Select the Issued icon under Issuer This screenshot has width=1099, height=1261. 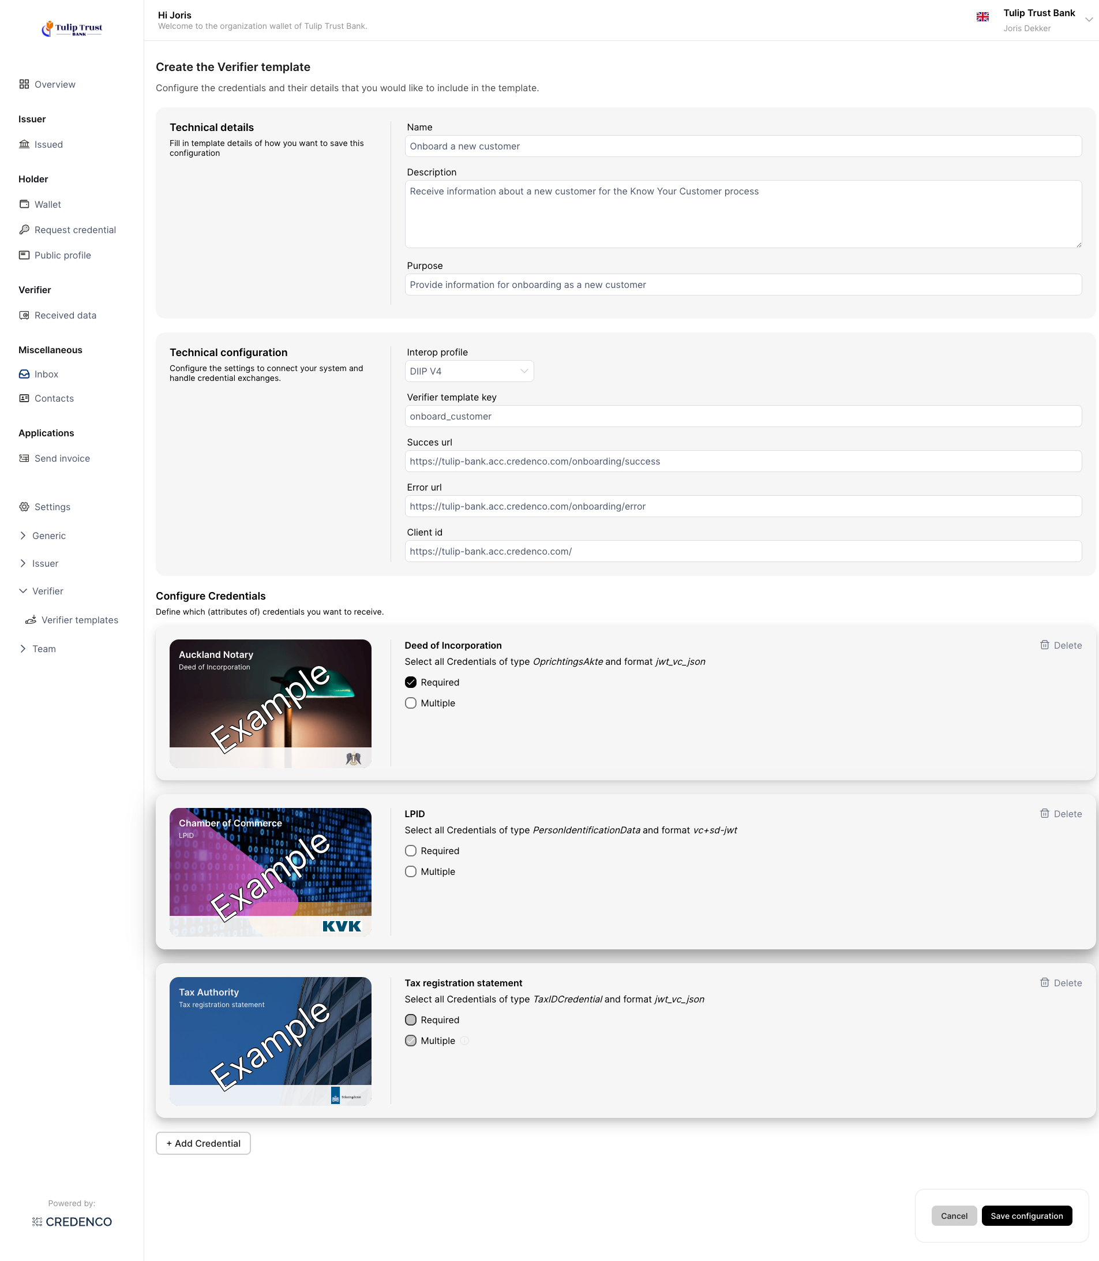coord(24,144)
